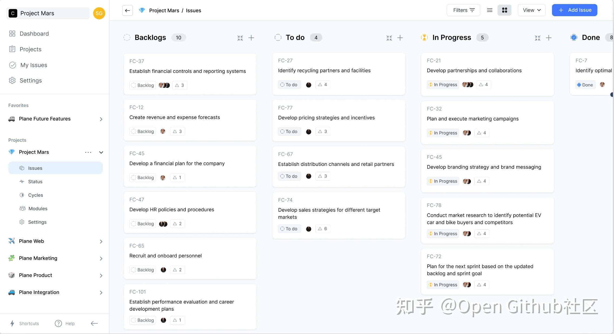Go to the Dashboard
The image size is (614, 334).
point(34,33)
